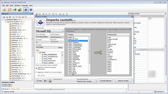Open the Authentication dropdown
168x94 pixels.
(x=63, y=37)
